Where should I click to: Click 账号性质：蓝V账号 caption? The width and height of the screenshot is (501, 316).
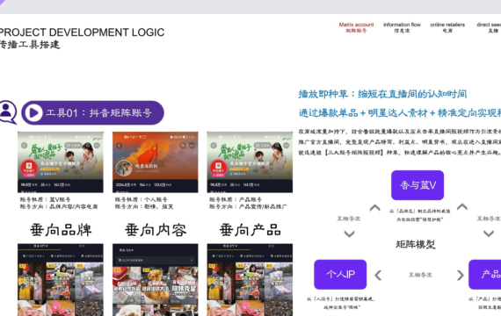(x=45, y=199)
